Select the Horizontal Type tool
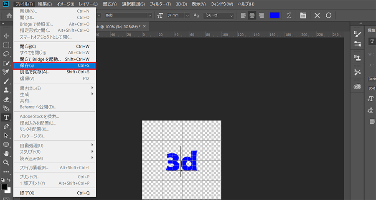Screen dimensions: 376x200 pyautogui.click(x=6, y=117)
